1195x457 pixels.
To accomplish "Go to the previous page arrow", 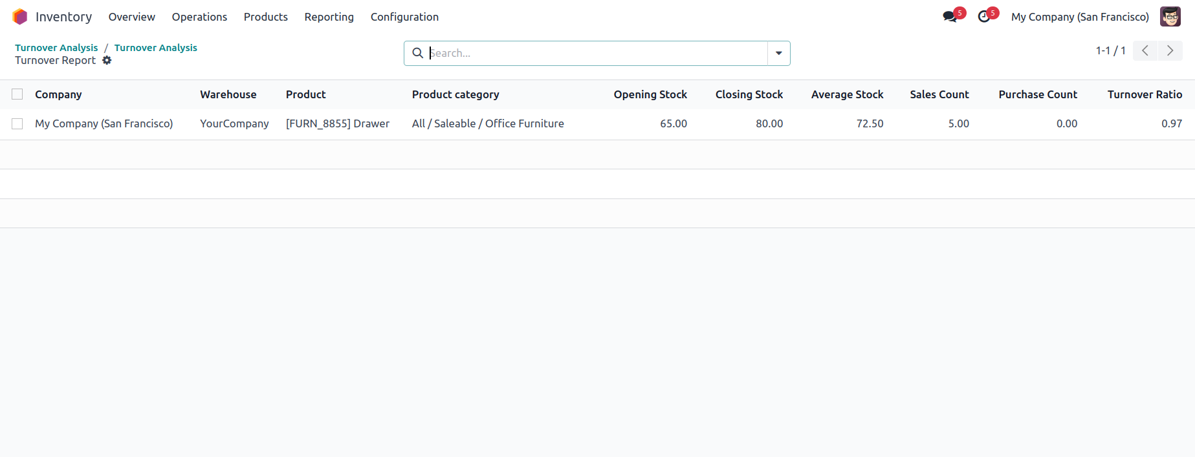I will 1145,50.
